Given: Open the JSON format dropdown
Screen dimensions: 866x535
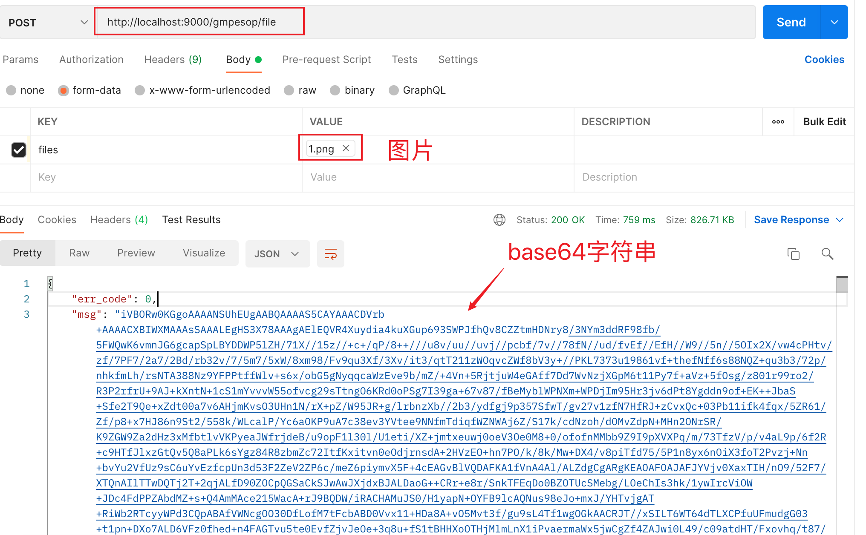Looking at the screenshot, I should coord(277,254).
